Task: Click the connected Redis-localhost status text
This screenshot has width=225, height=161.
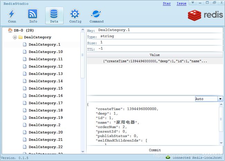Action: [197, 158]
